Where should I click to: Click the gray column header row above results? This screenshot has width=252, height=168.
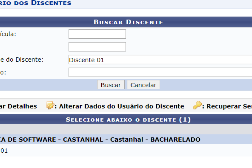(126, 129)
